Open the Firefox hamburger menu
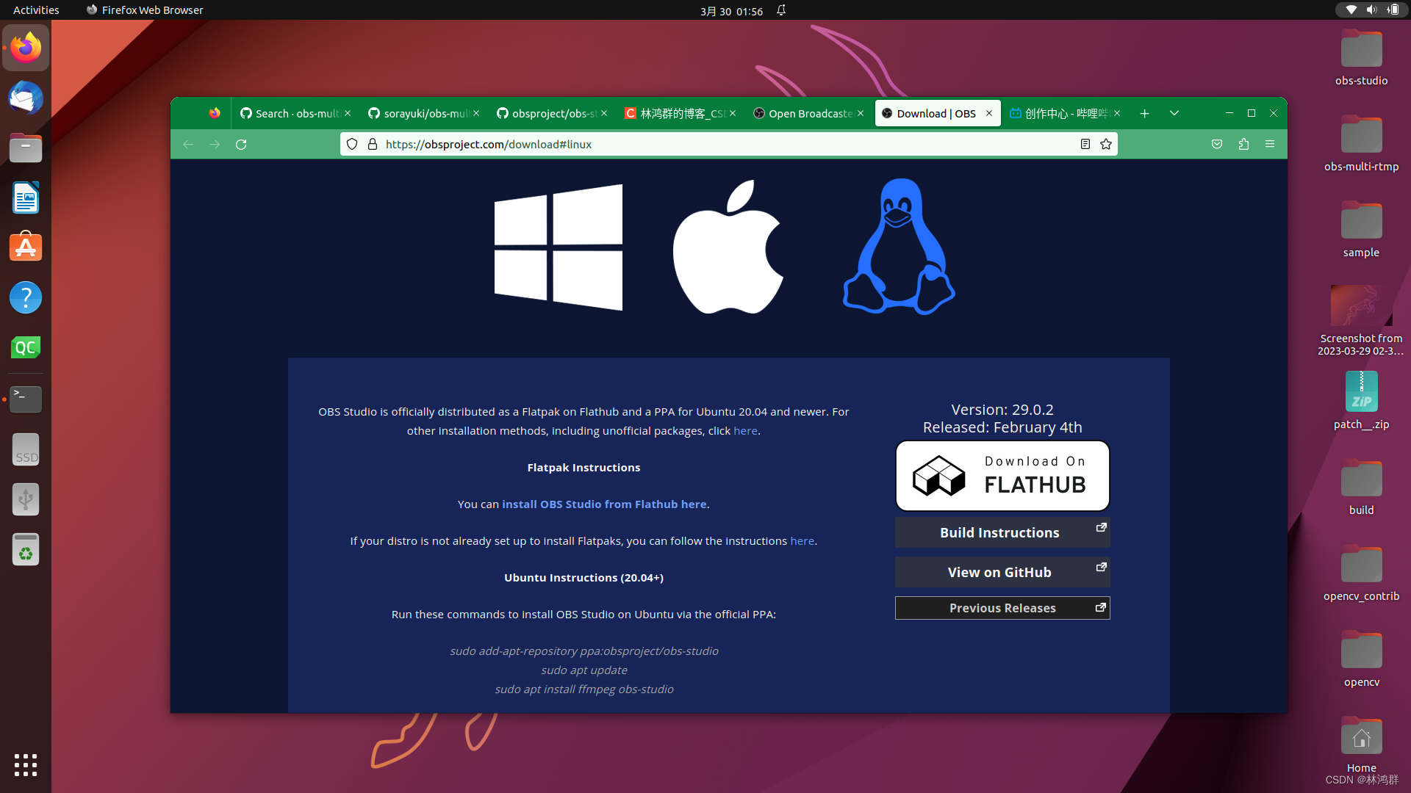This screenshot has width=1411, height=793. pos(1270,144)
